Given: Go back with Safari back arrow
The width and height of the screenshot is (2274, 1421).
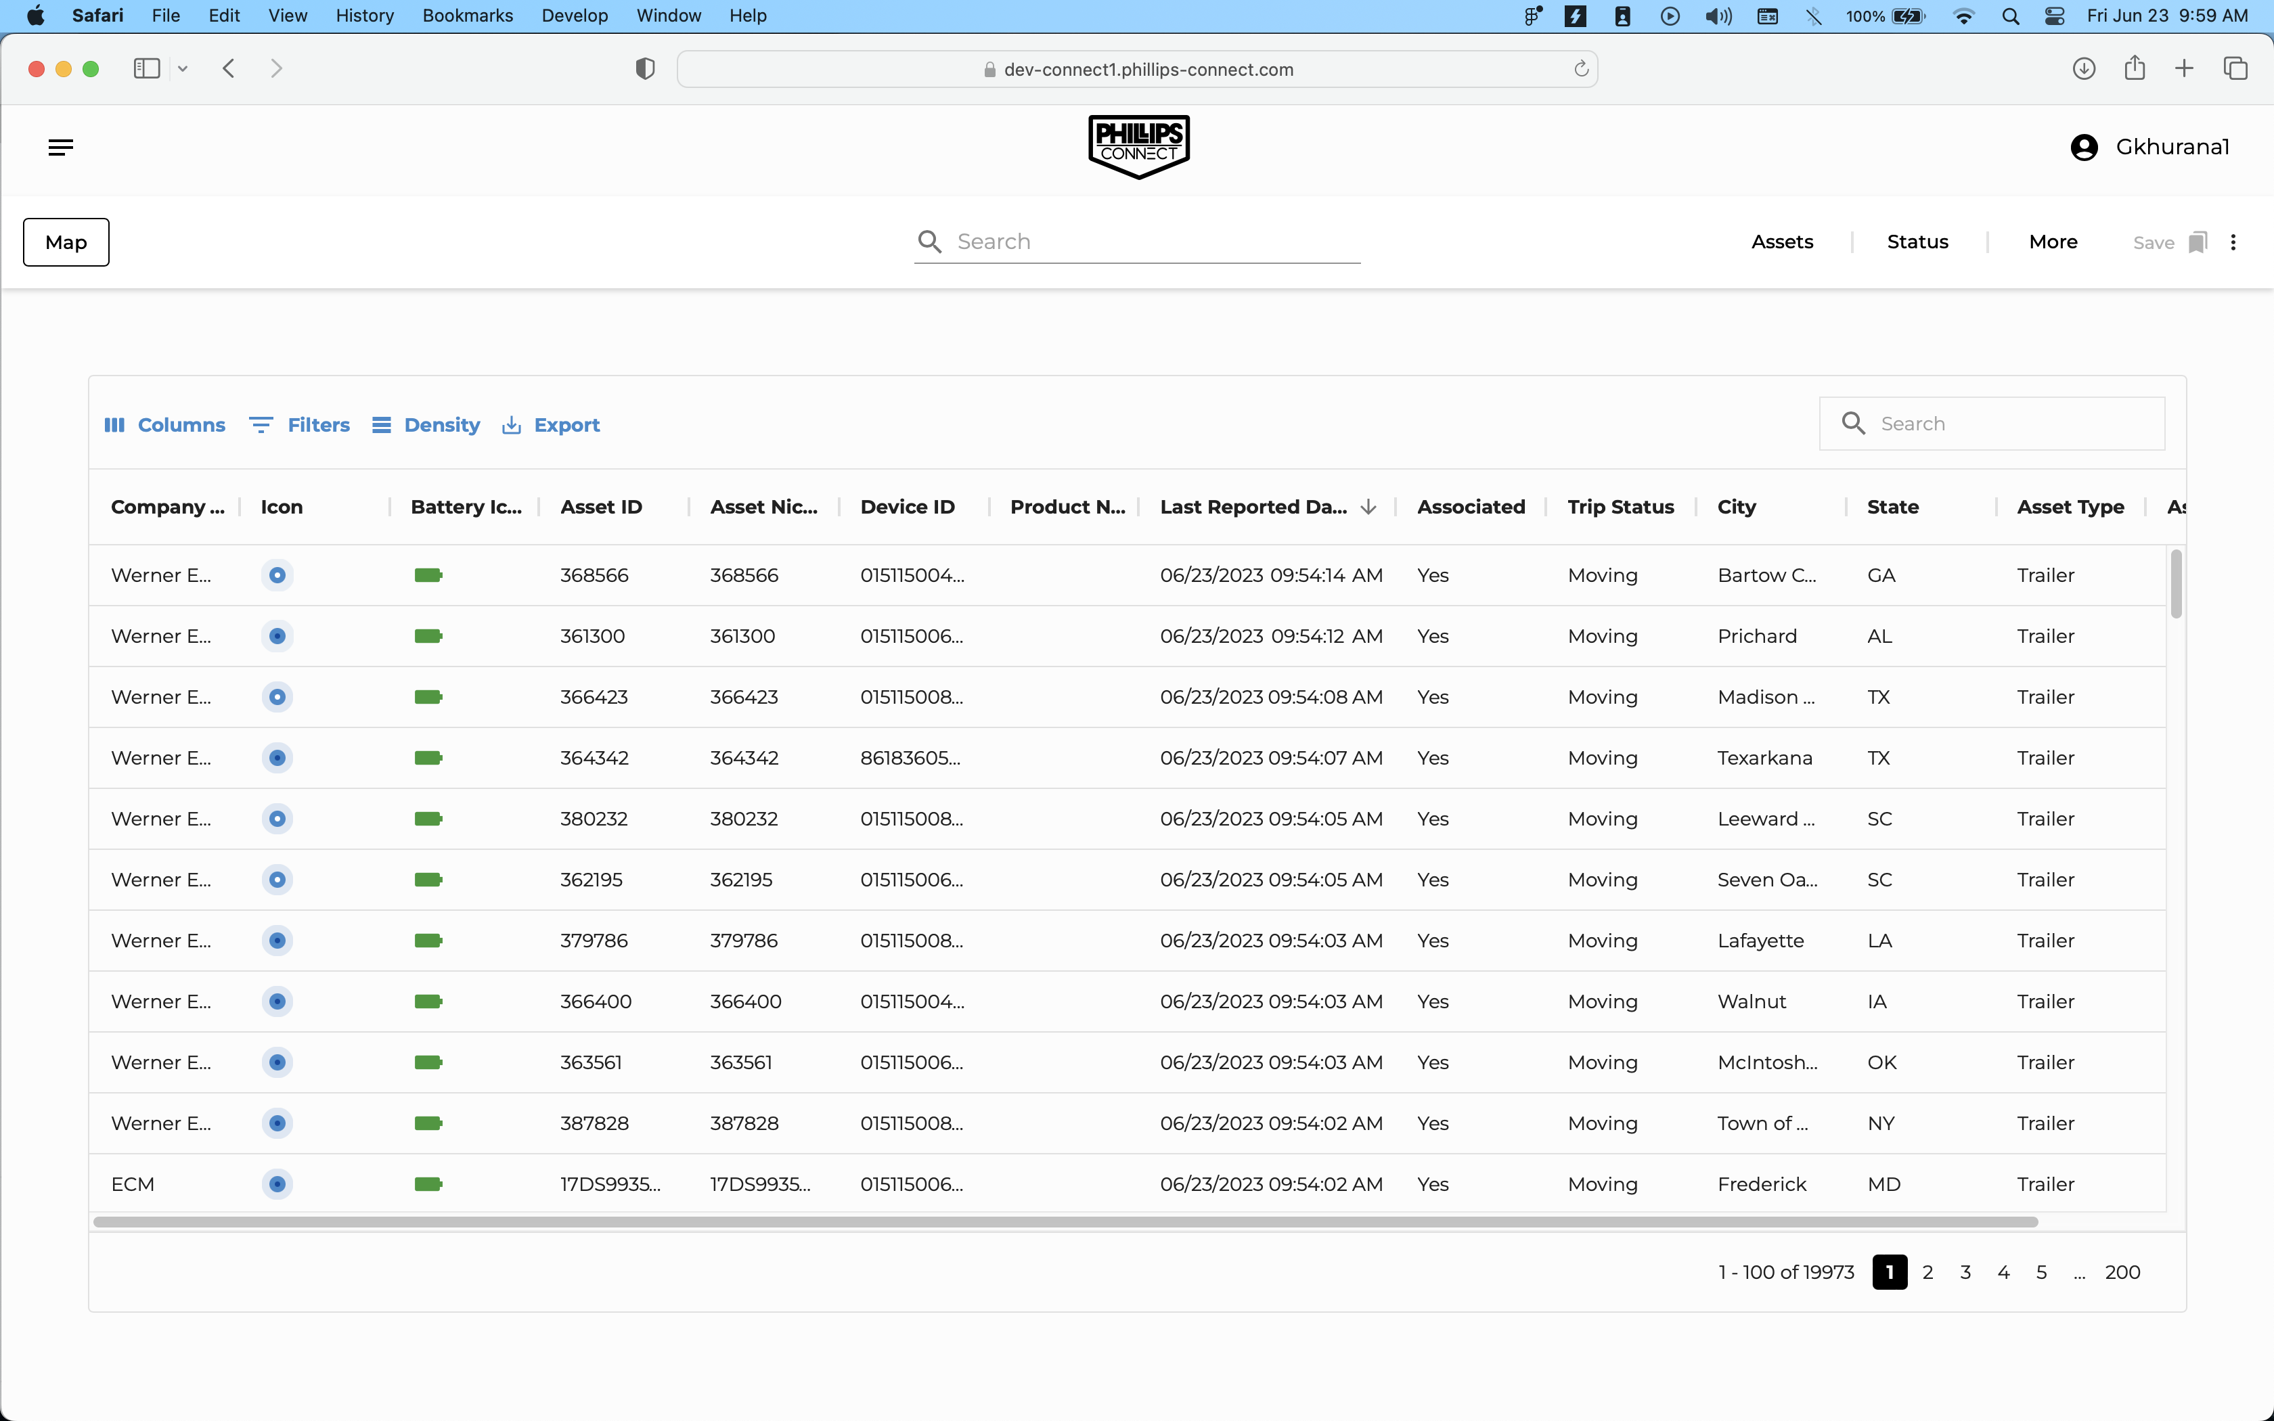Looking at the screenshot, I should pyautogui.click(x=228, y=68).
